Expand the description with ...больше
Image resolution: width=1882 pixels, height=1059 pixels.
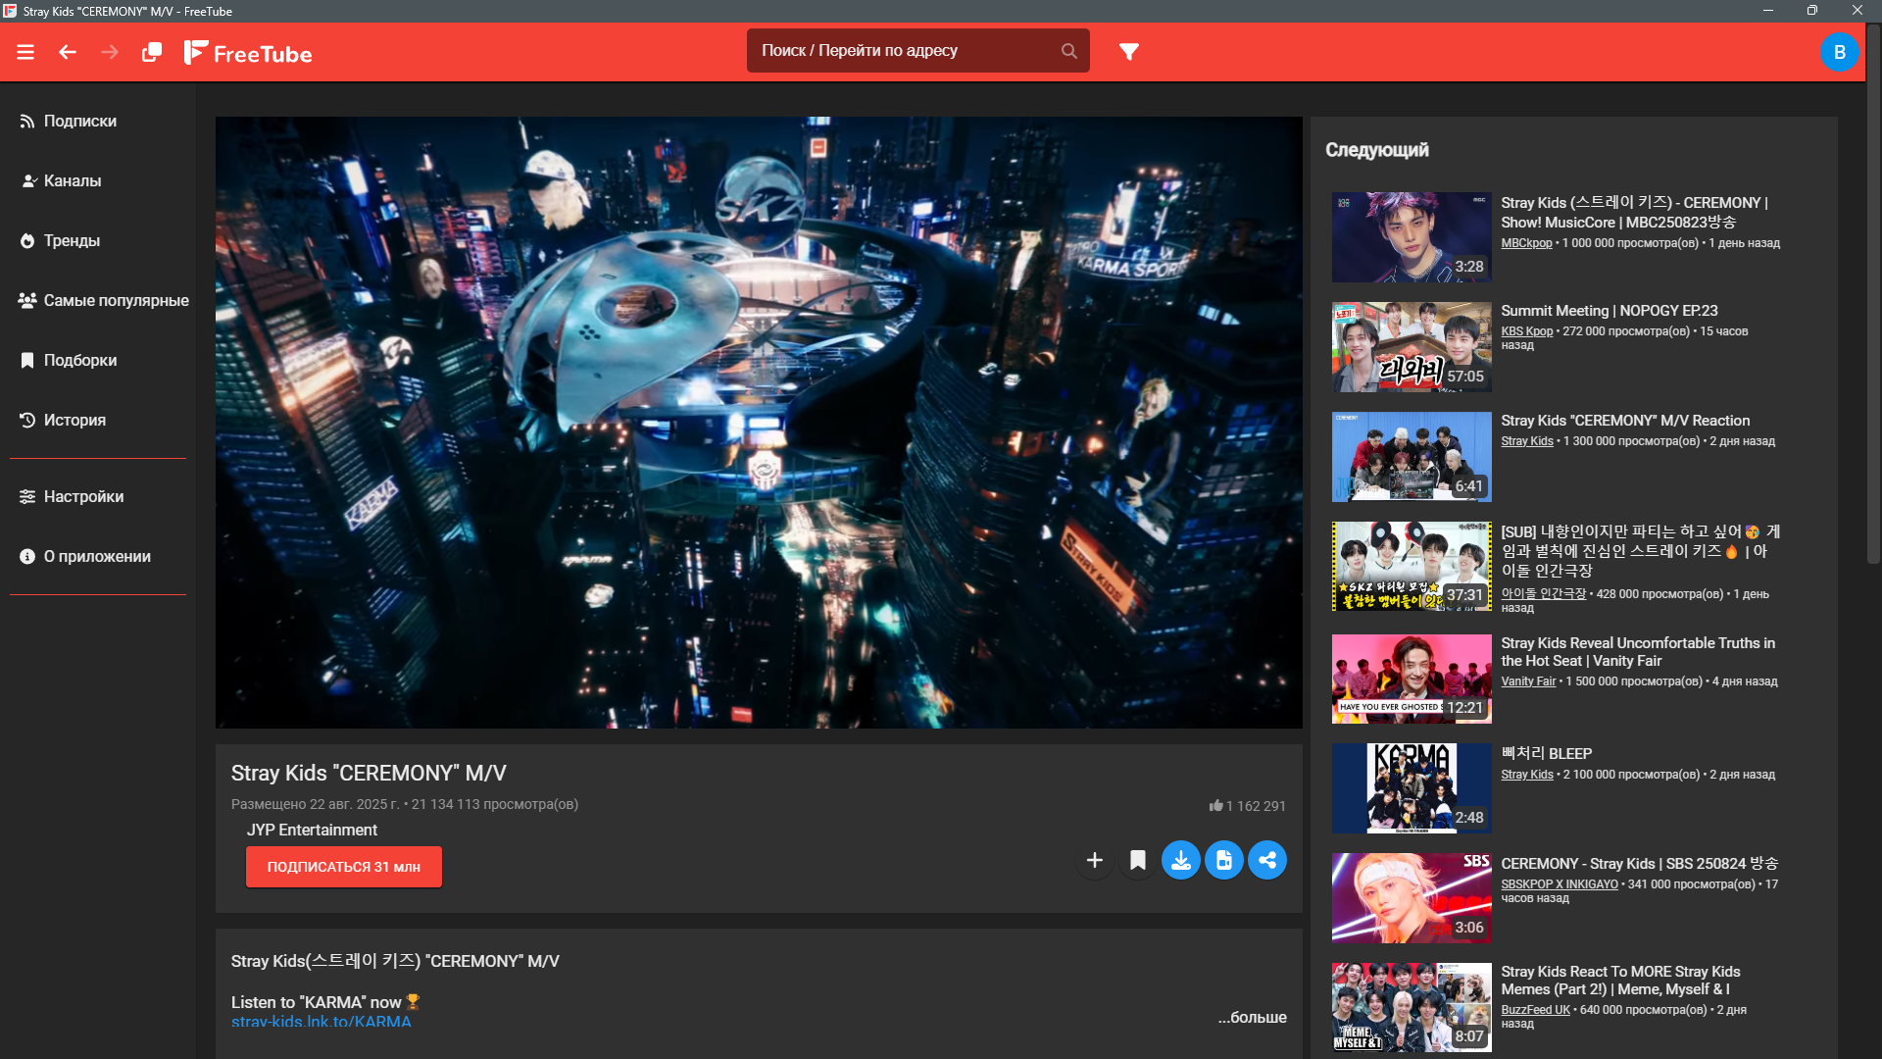tap(1252, 1017)
